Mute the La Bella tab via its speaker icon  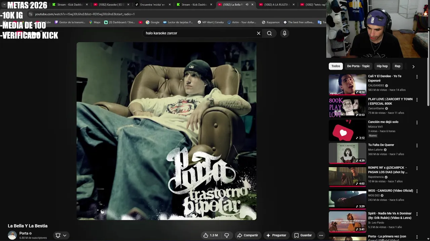pyautogui.click(x=247, y=5)
